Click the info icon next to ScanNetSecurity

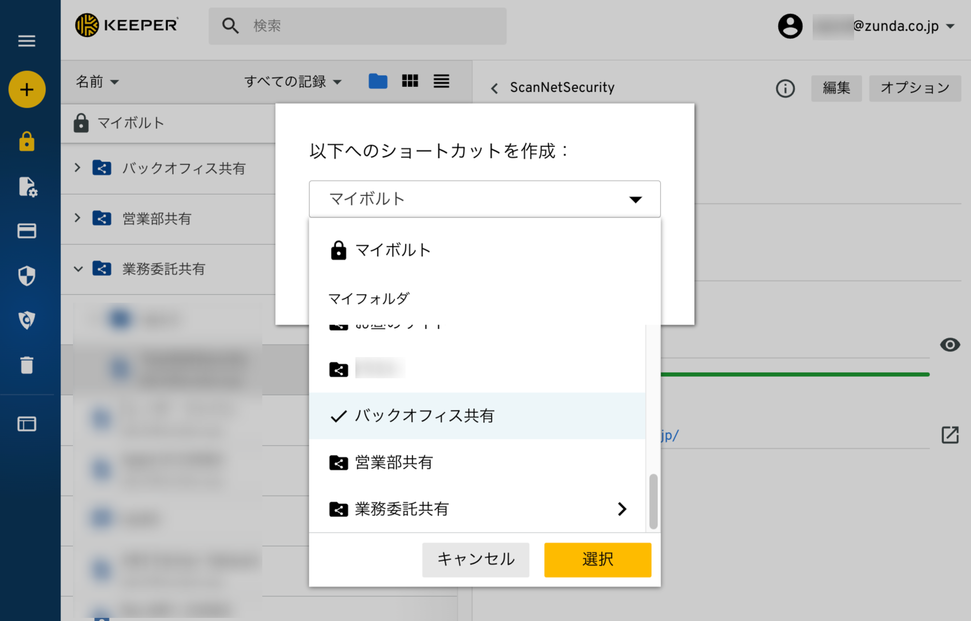pyautogui.click(x=785, y=88)
